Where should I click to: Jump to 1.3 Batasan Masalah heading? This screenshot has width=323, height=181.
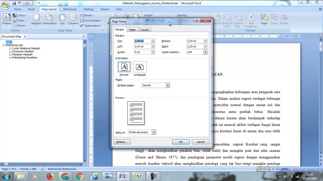(21, 54)
